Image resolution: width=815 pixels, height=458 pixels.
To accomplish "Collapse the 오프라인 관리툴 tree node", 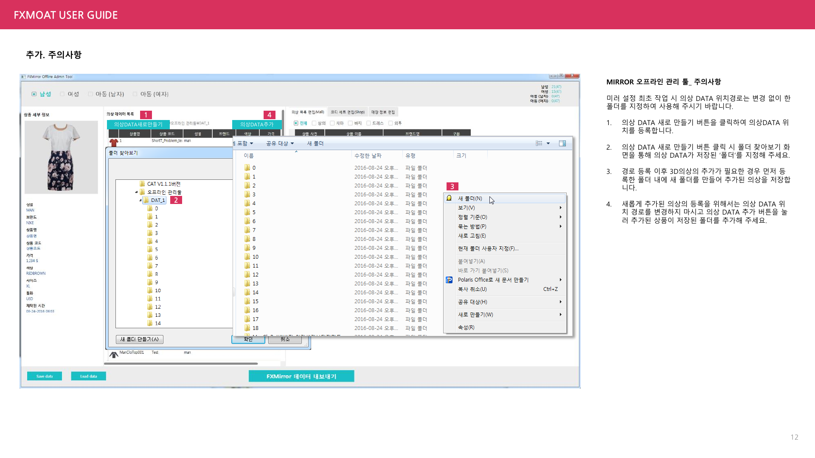I will 136,192.
